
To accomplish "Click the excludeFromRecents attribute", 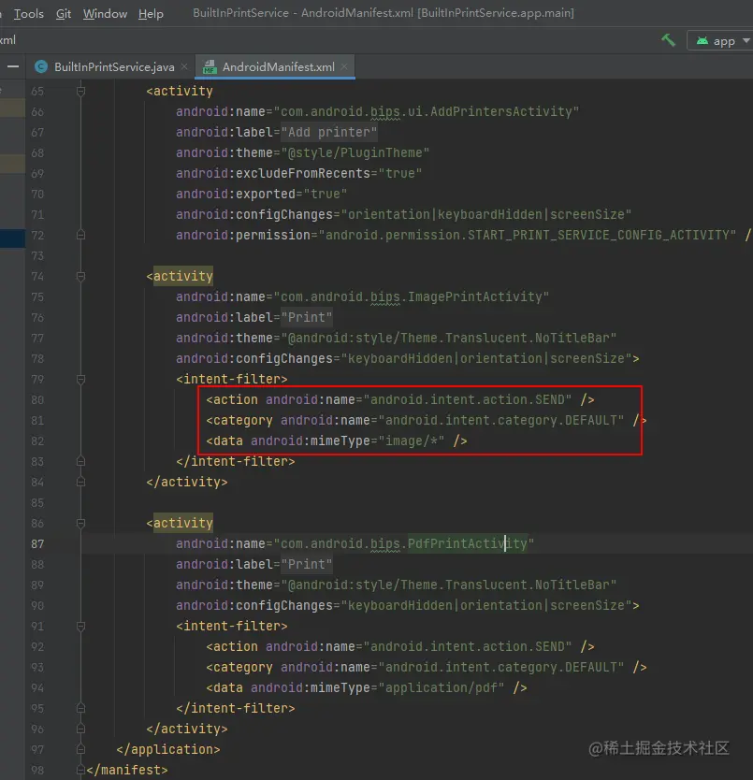I will coord(302,173).
